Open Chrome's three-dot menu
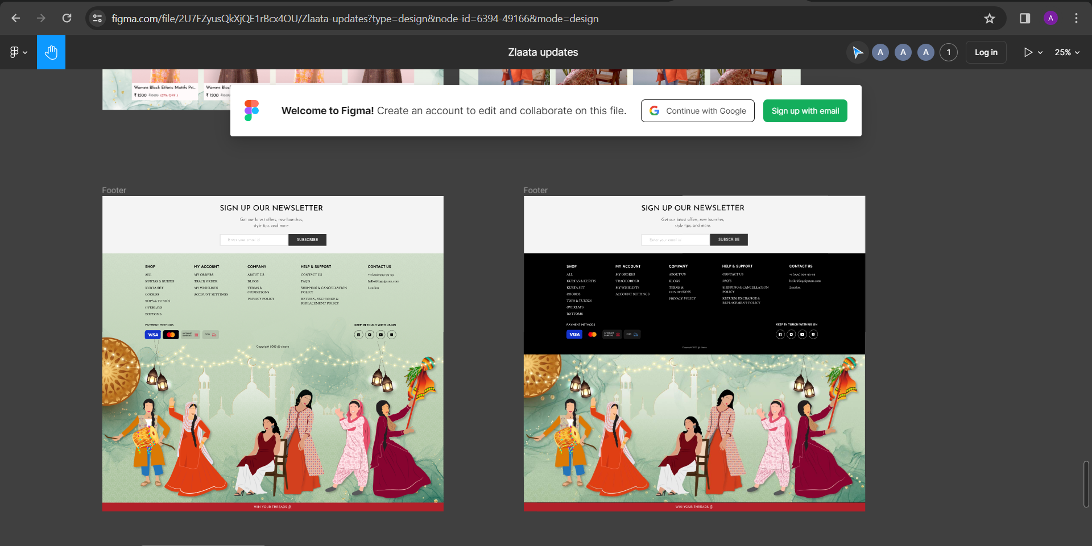 [x=1076, y=18]
